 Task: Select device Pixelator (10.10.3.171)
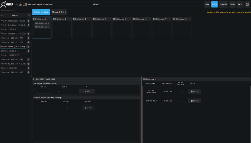pyautogui.click(x=14, y=42)
